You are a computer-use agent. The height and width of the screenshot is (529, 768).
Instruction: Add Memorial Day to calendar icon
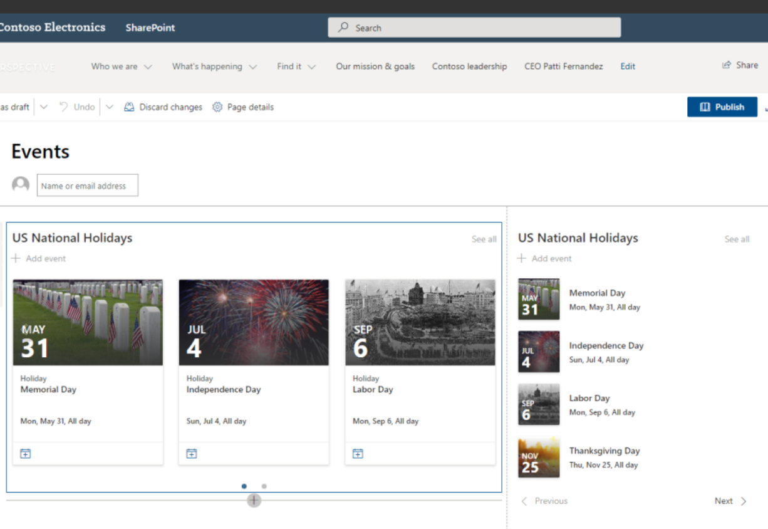pos(26,454)
